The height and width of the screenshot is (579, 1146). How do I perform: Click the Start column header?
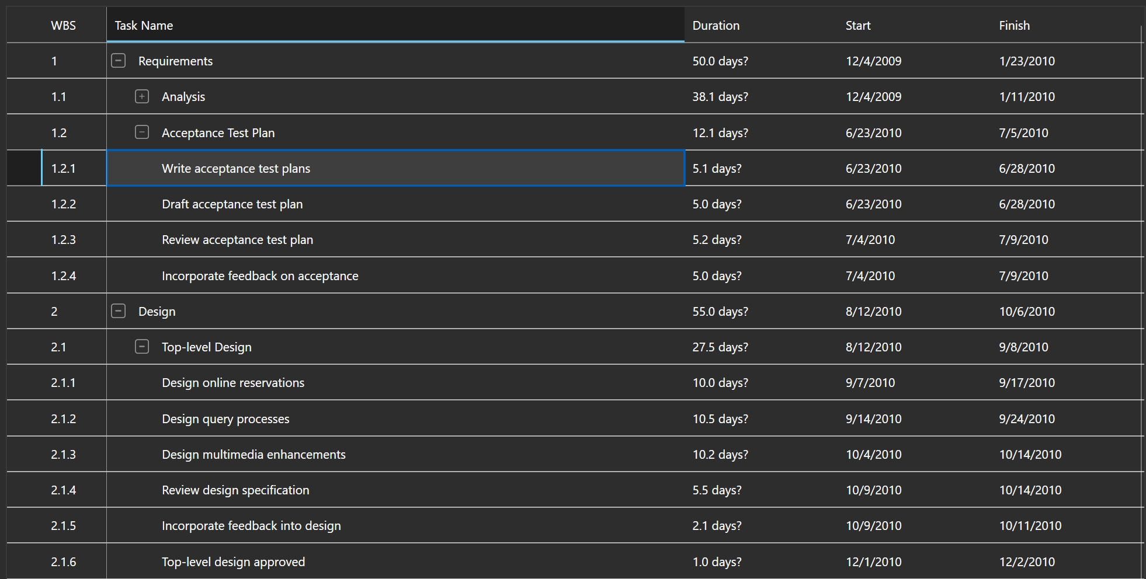[857, 25]
